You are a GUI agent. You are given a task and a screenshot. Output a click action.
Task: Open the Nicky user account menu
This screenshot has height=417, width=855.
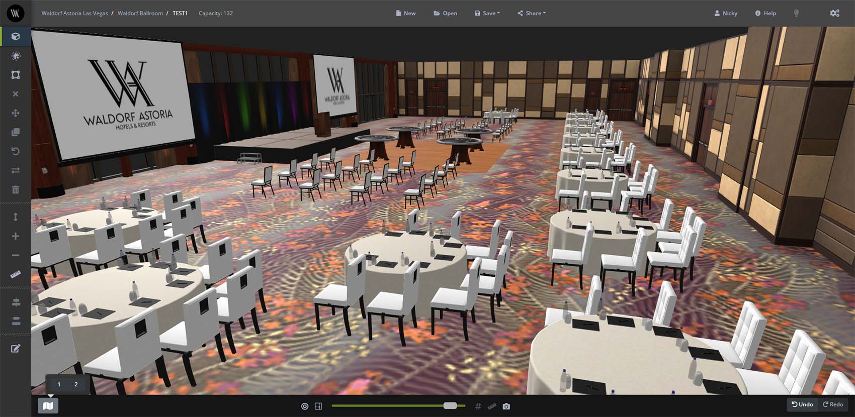(726, 13)
